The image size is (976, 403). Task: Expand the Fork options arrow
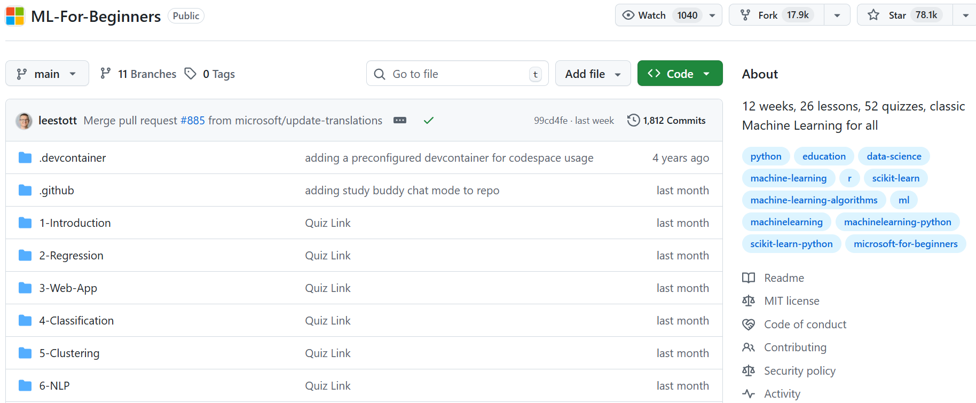click(x=837, y=15)
